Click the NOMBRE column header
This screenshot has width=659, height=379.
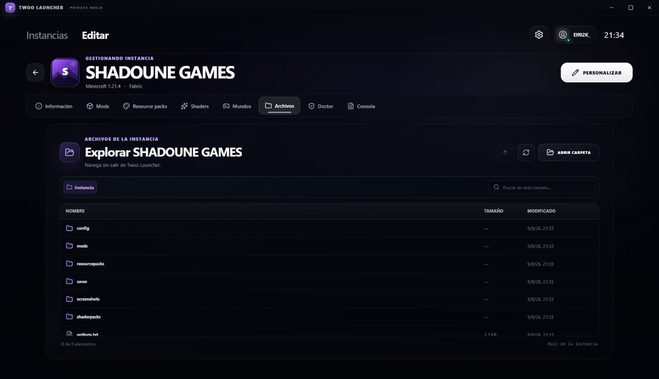tap(75, 211)
